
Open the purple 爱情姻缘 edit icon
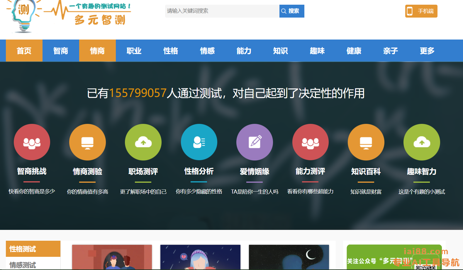coord(255,142)
